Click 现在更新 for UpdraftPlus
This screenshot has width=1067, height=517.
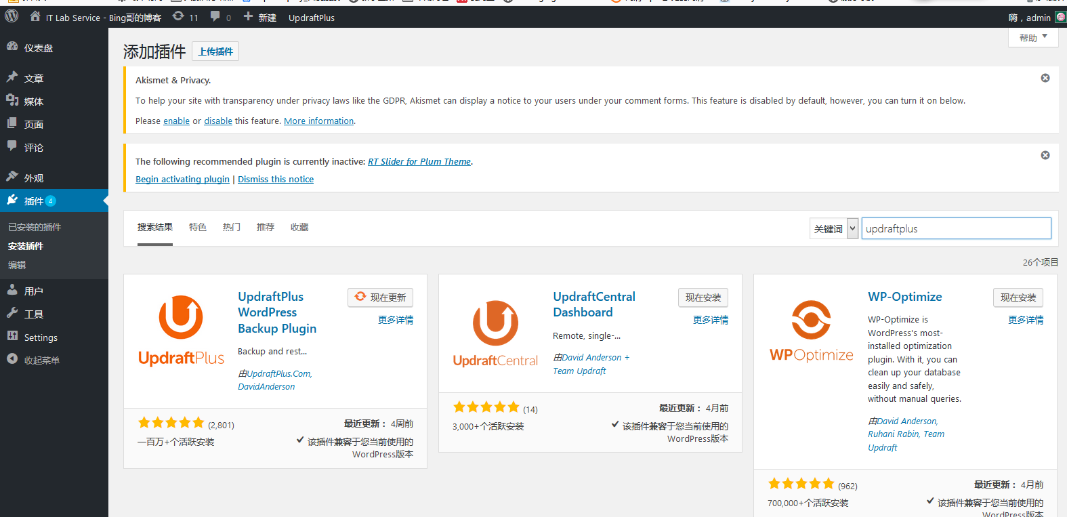[x=380, y=297]
